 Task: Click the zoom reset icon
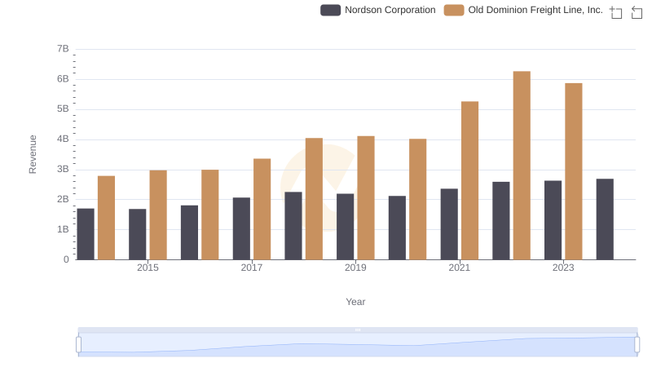pyautogui.click(x=637, y=12)
